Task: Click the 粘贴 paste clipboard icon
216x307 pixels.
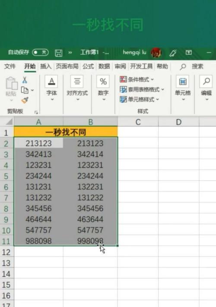Action: (x=12, y=83)
